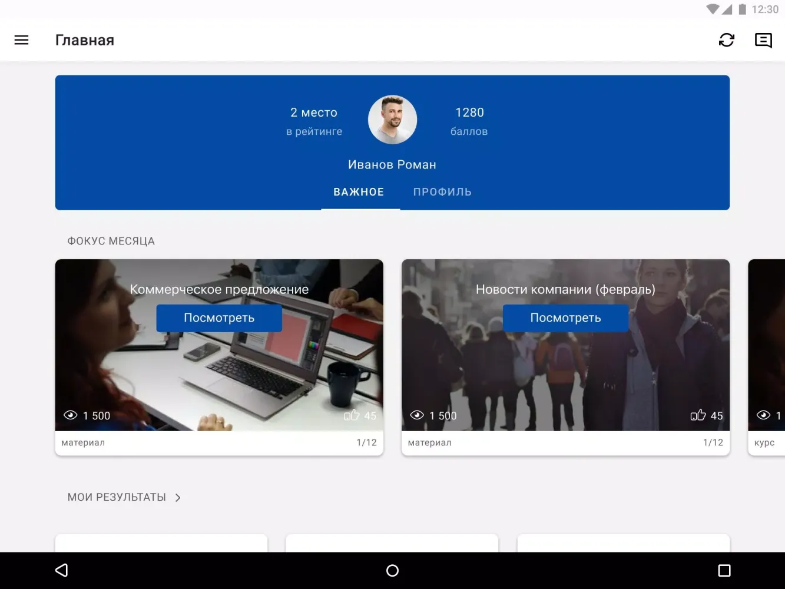
Task: Tap the eye views icon on Новости компании
Action: 417,415
